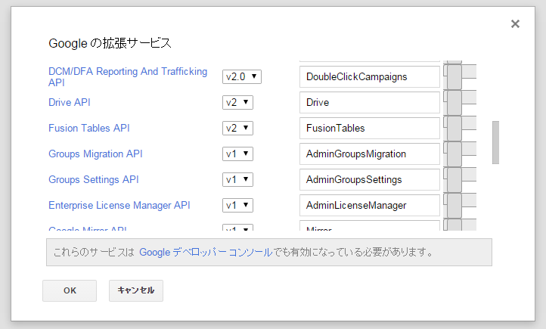Click the キャンセル button
Viewport: 546px width, 329px height.
136,290
